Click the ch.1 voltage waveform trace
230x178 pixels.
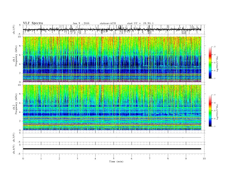click(112, 29)
